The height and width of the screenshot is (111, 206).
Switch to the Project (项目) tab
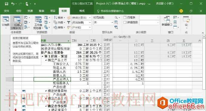tap(53, 11)
